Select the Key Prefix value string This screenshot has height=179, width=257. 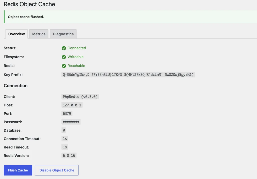(x=128, y=75)
